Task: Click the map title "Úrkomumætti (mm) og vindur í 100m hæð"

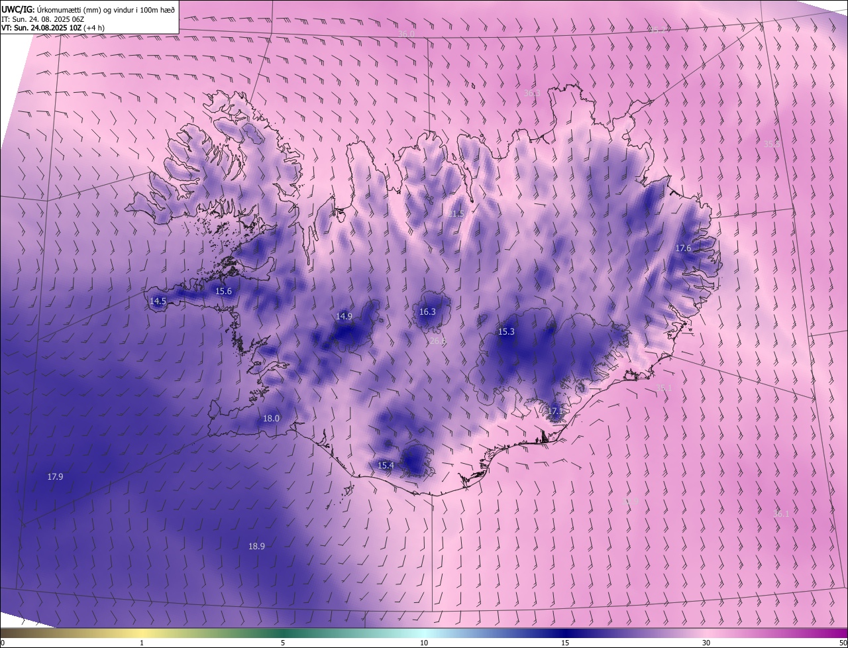Action: [106, 9]
